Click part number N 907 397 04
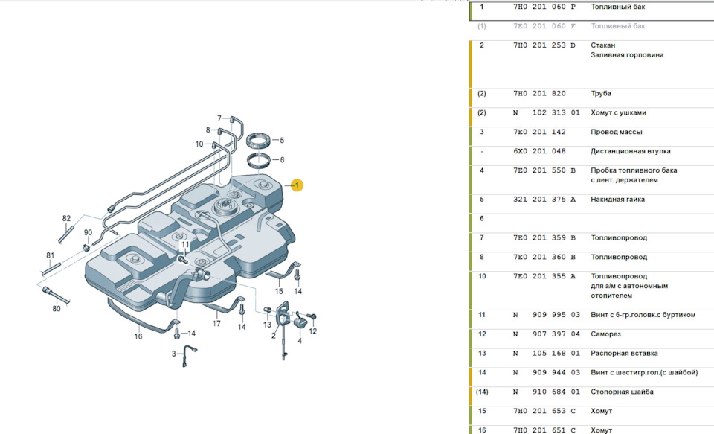This screenshot has width=714, height=434. click(x=547, y=334)
